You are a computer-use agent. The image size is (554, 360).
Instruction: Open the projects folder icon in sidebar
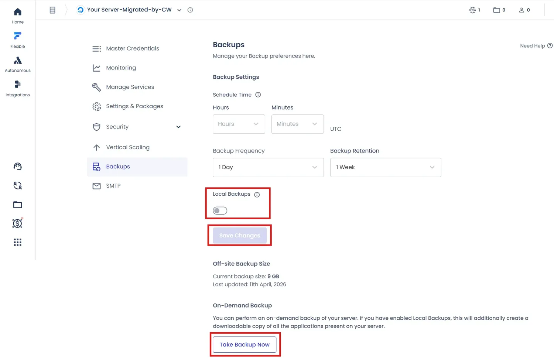(17, 205)
